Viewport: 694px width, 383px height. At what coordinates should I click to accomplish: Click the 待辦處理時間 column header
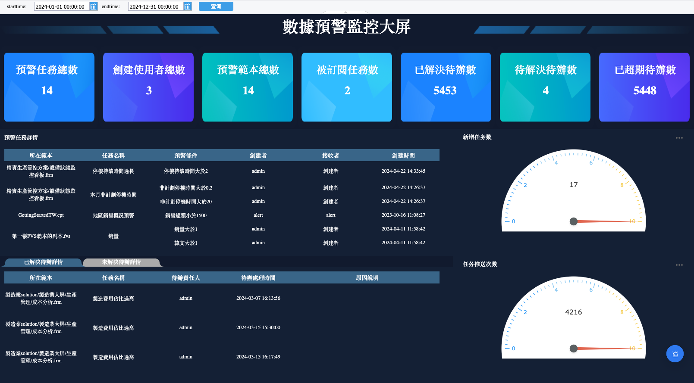pos(258,278)
